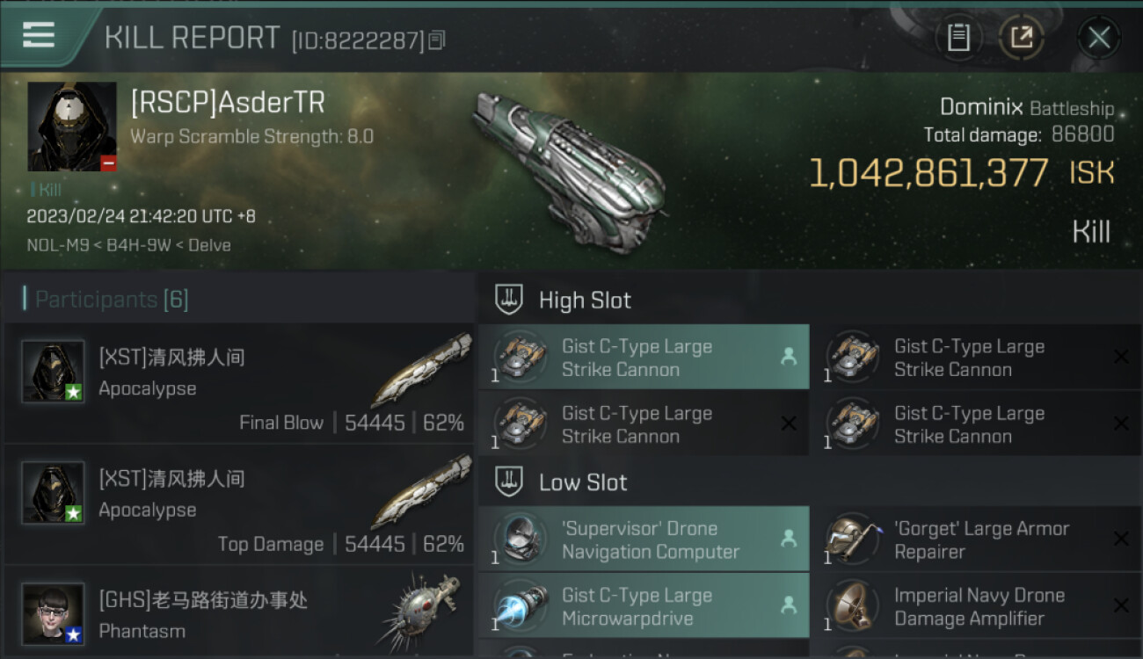This screenshot has height=659, width=1143.
Task: Open Gist C-Type Large Microwarpdrive icon
Action: [520, 606]
